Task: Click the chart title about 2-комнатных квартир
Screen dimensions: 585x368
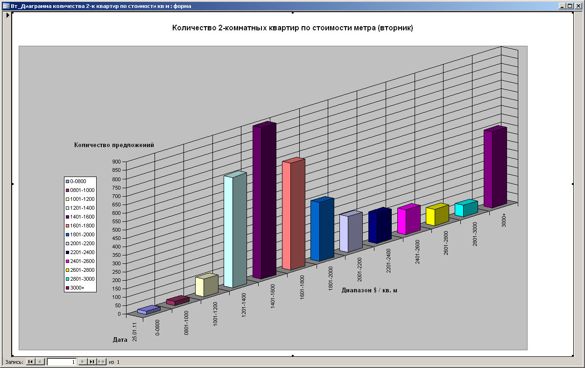Action: pos(293,28)
